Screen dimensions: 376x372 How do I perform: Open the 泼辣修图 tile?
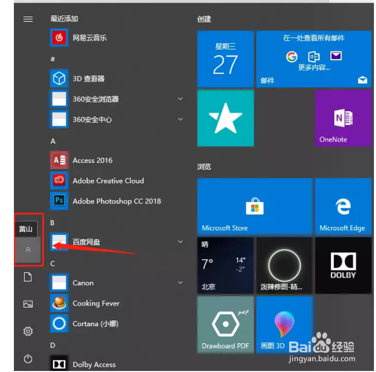coord(284,265)
